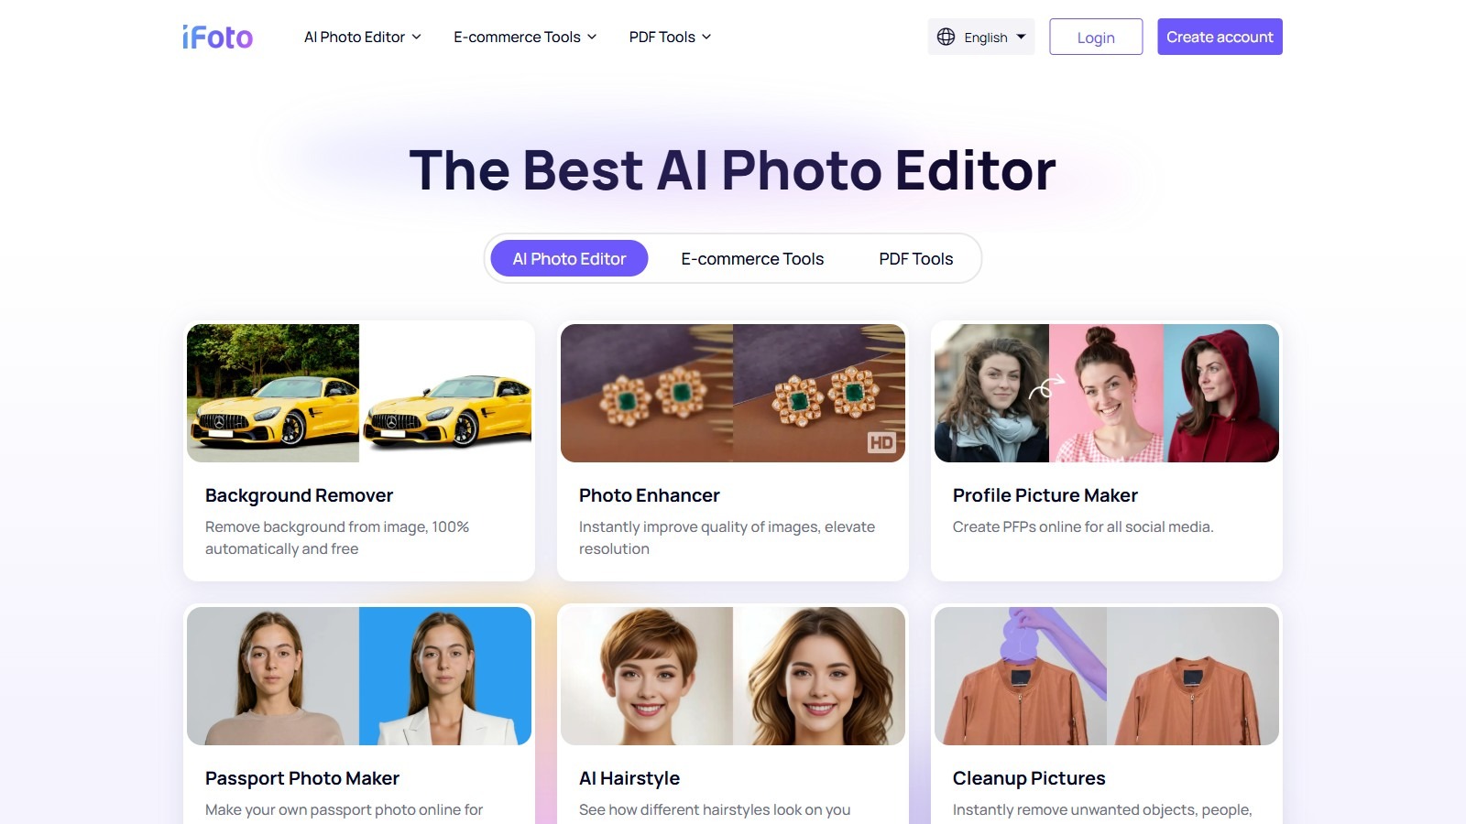Open the AI Hairstyle thumbnail
The image size is (1466, 824).
(733, 676)
